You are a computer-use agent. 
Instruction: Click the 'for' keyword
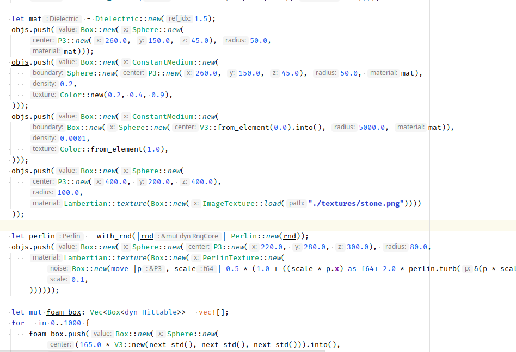tap(18, 323)
